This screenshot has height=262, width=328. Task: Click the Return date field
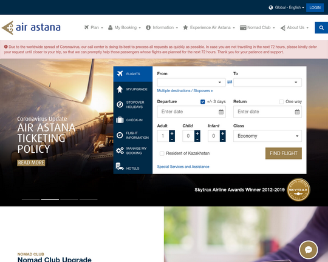(267, 112)
